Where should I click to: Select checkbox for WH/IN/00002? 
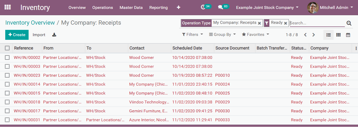(7, 58)
